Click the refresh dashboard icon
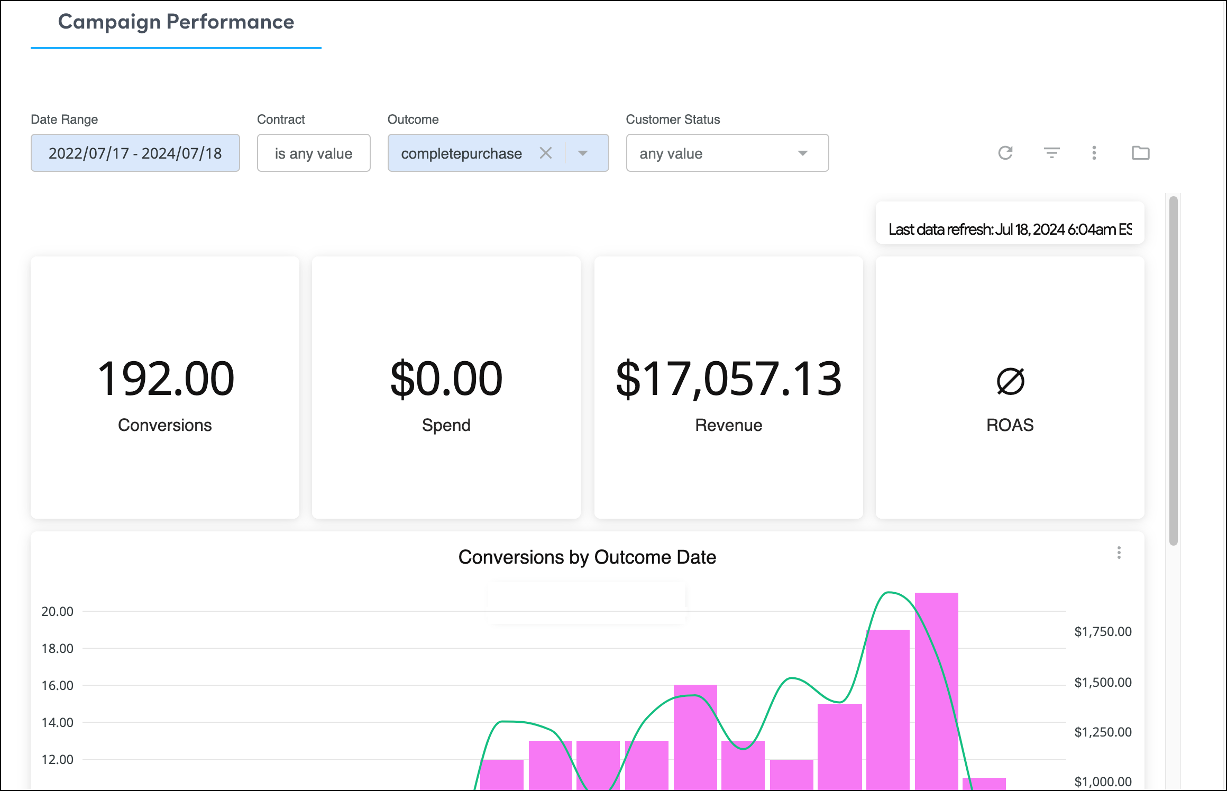Viewport: 1227px width, 791px height. point(1005,153)
